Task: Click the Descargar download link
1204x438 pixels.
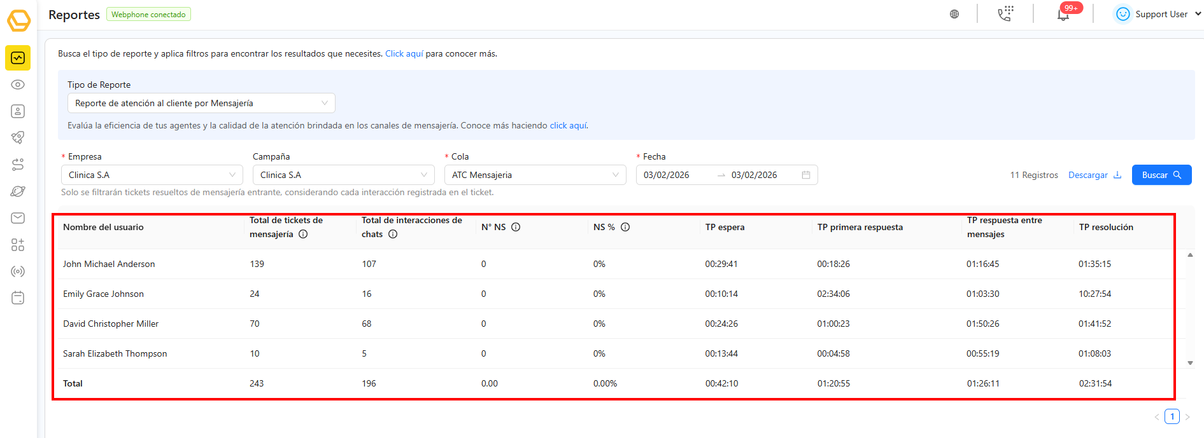Action: 1094,175
